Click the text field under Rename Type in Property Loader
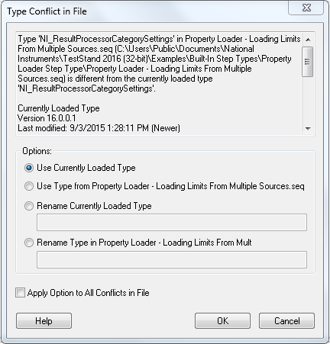The height and width of the screenshot is (344, 330). coord(172,259)
